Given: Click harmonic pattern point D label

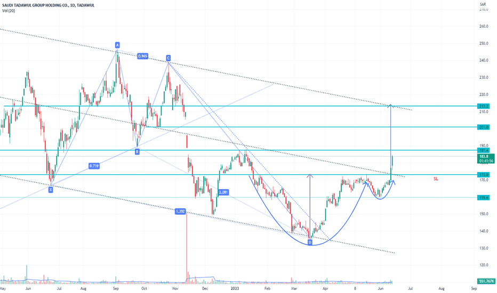Looking at the screenshot, I should 310,242.
